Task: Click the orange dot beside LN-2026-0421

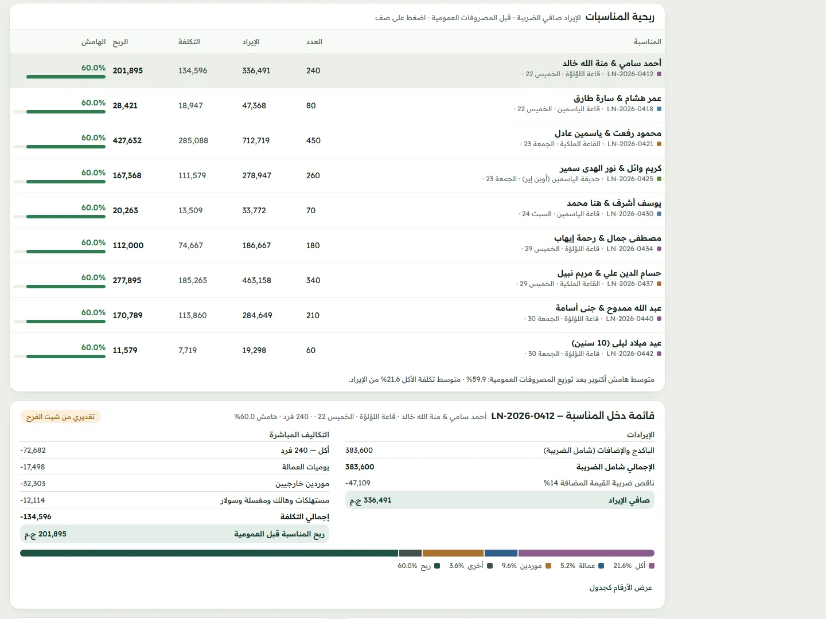Action: tap(659, 144)
